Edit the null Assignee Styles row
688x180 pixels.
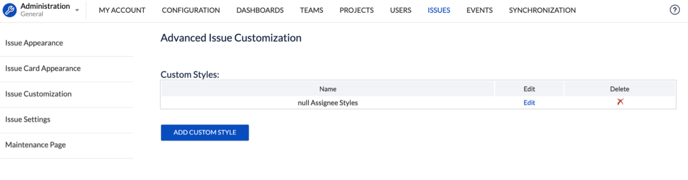pyautogui.click(x=529, y=103)
